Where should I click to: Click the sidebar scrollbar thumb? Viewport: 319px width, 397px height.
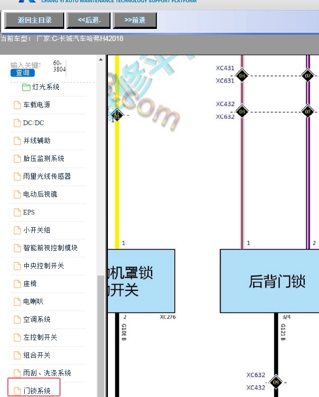[x=101, y=336]
